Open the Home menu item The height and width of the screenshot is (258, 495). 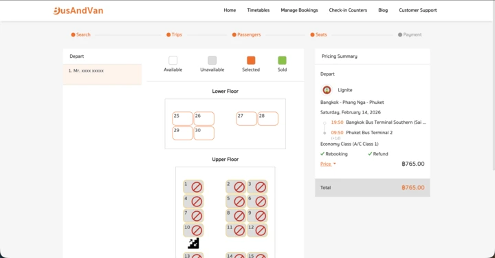(230, 10)
